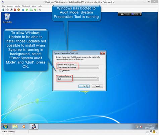Click the muted volume tray icon

pyautogui.click(x=141, y=127)
